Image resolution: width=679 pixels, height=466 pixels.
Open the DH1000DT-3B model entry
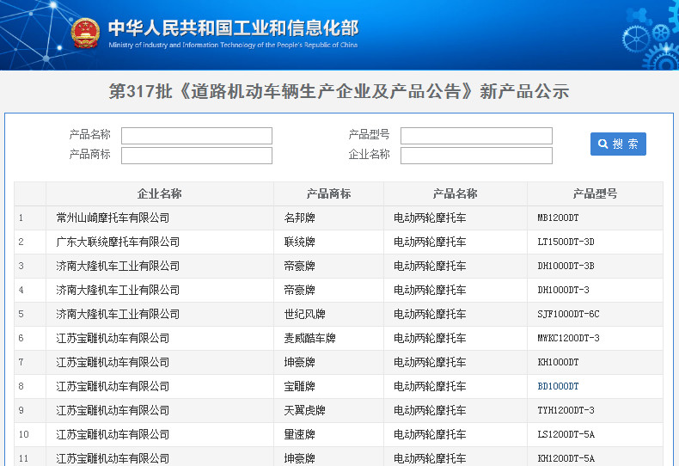566,267
